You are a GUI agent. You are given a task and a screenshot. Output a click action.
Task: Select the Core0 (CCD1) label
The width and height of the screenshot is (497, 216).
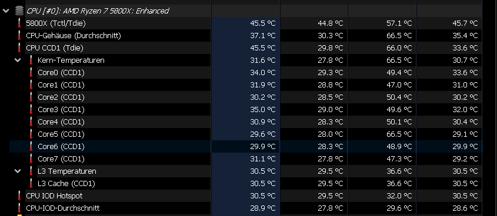point(61,72)
